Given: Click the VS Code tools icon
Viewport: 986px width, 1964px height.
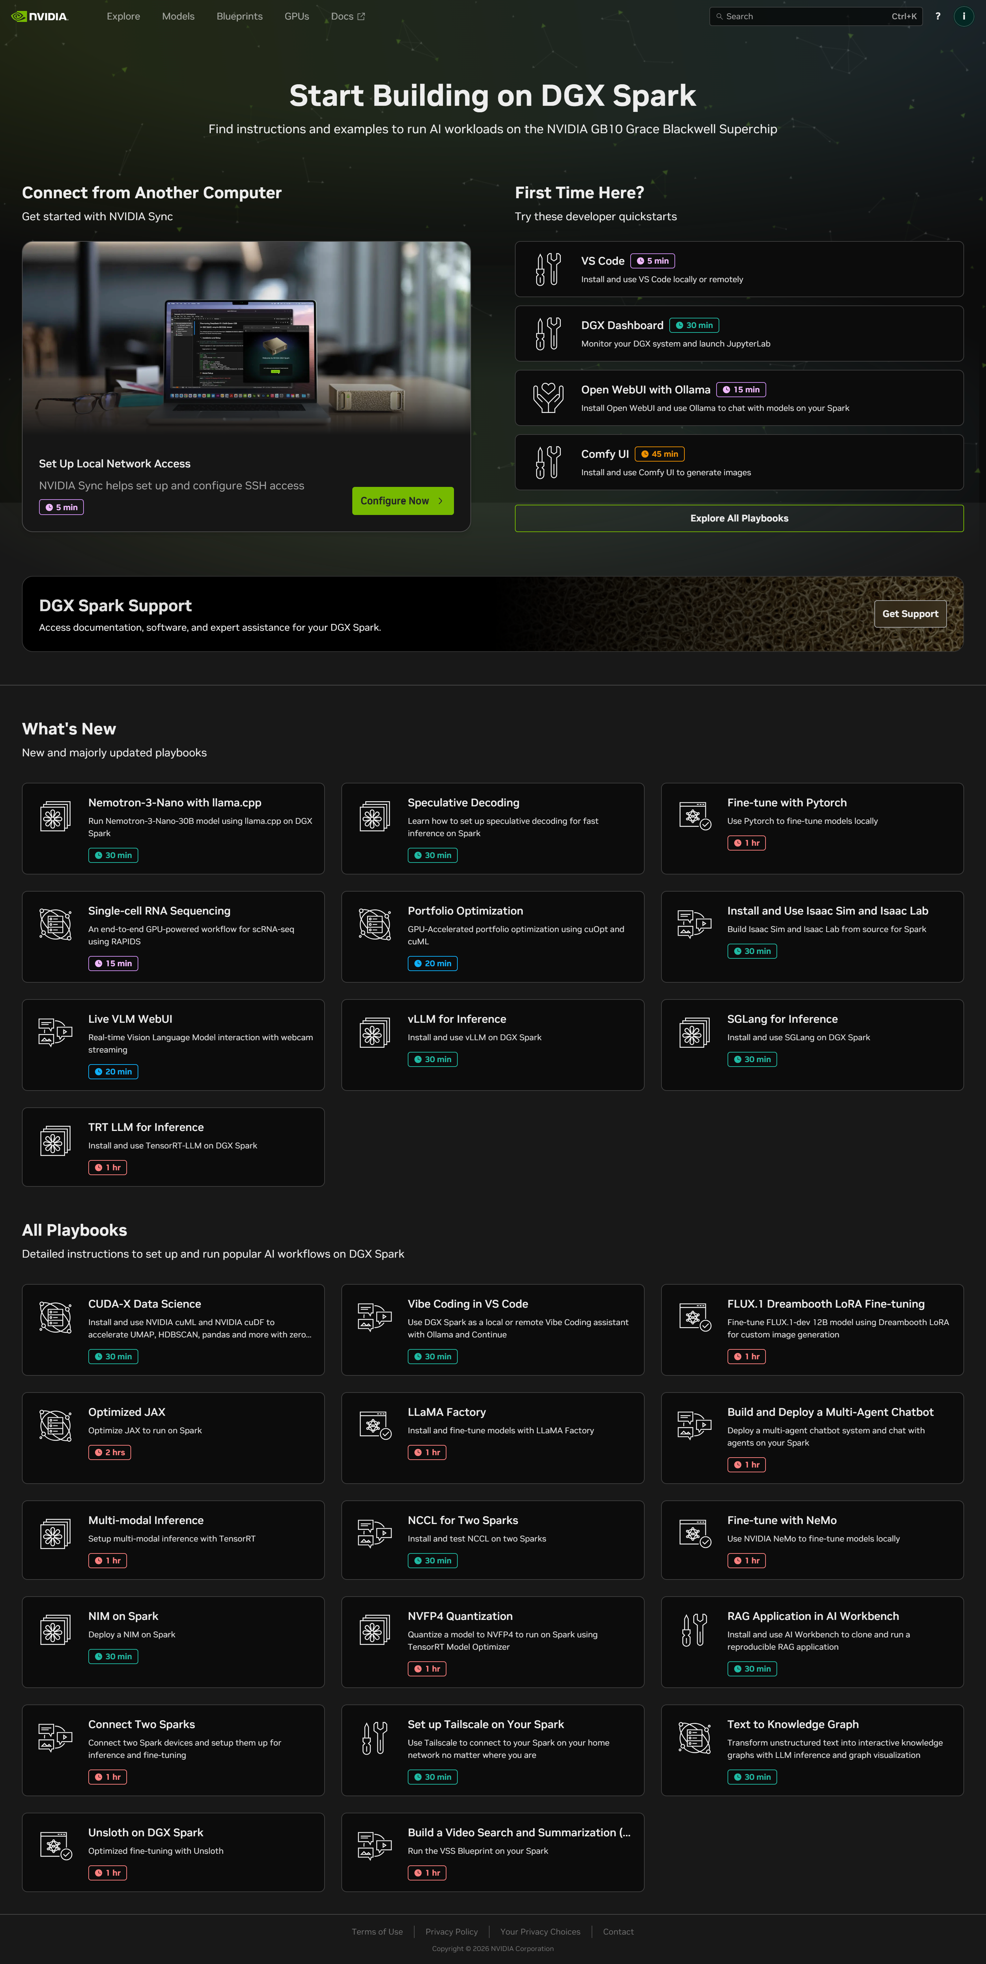Looking at the screenshot, I should [x=547, y=269].
